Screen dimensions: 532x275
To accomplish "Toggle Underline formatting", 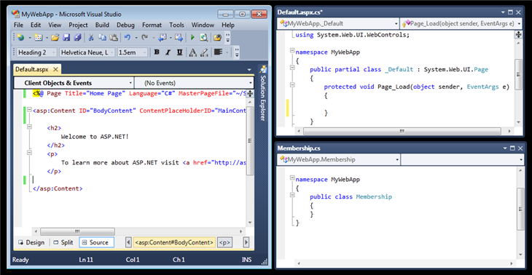I will (179, 52).
